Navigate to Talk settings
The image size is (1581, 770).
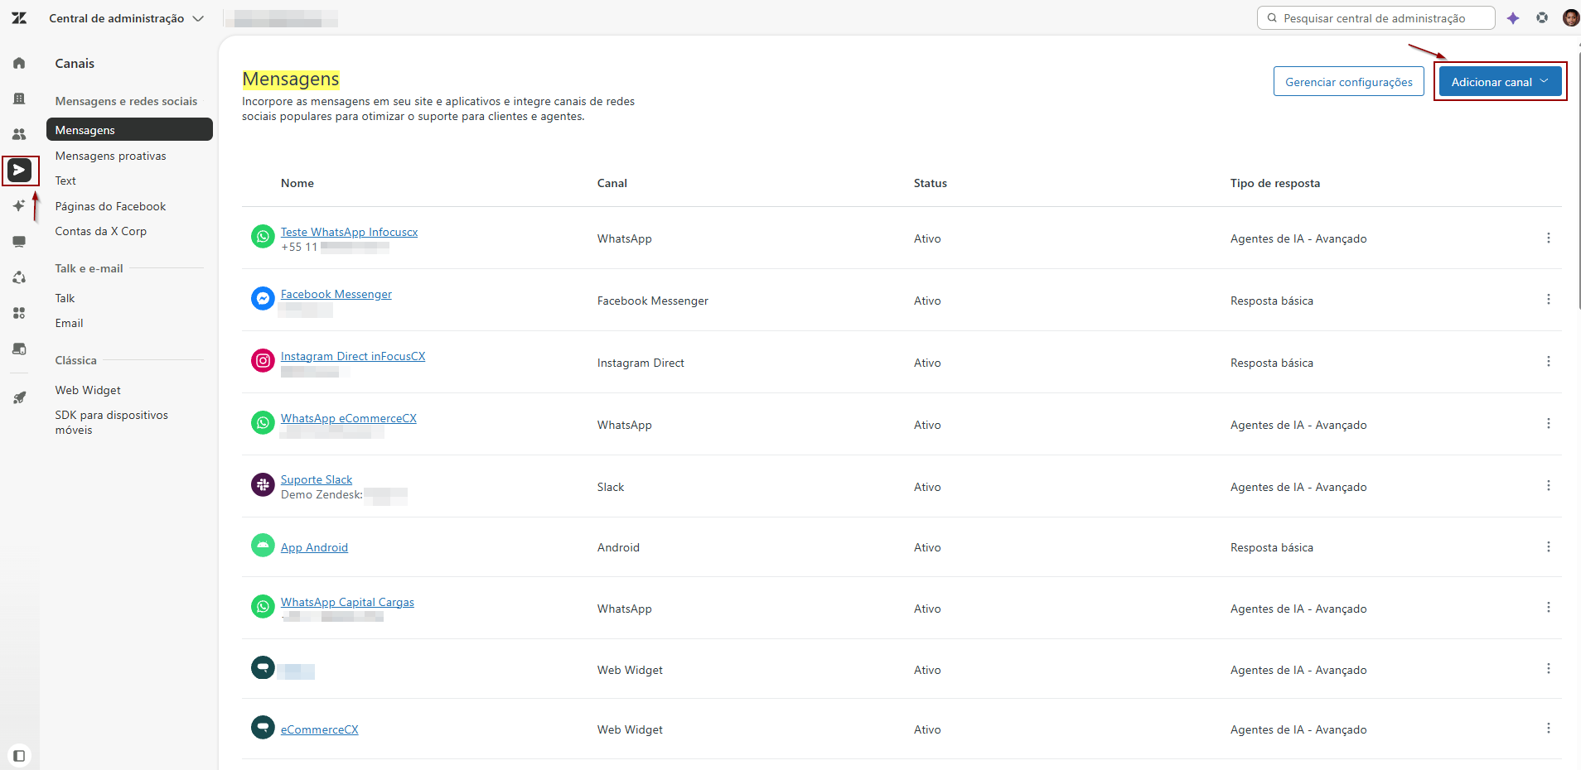[x=65, y=298]
